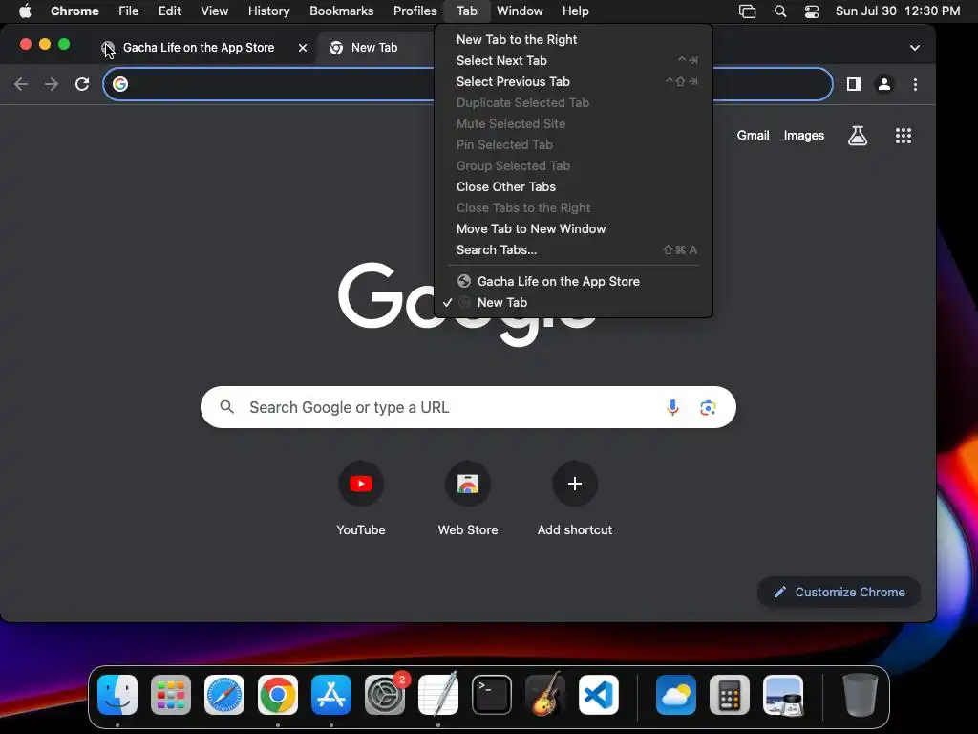
Task: Open Finder from the Dock
Action: [117, 695]
